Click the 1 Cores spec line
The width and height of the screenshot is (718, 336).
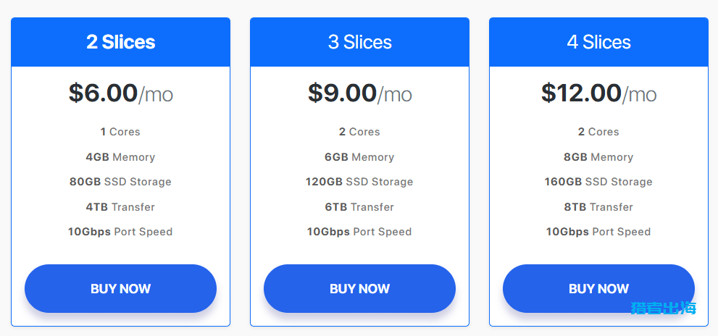[x=120, y=132]
